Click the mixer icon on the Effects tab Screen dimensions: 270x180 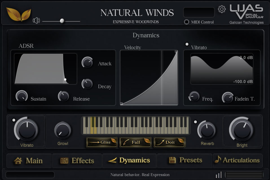[64, 161]
